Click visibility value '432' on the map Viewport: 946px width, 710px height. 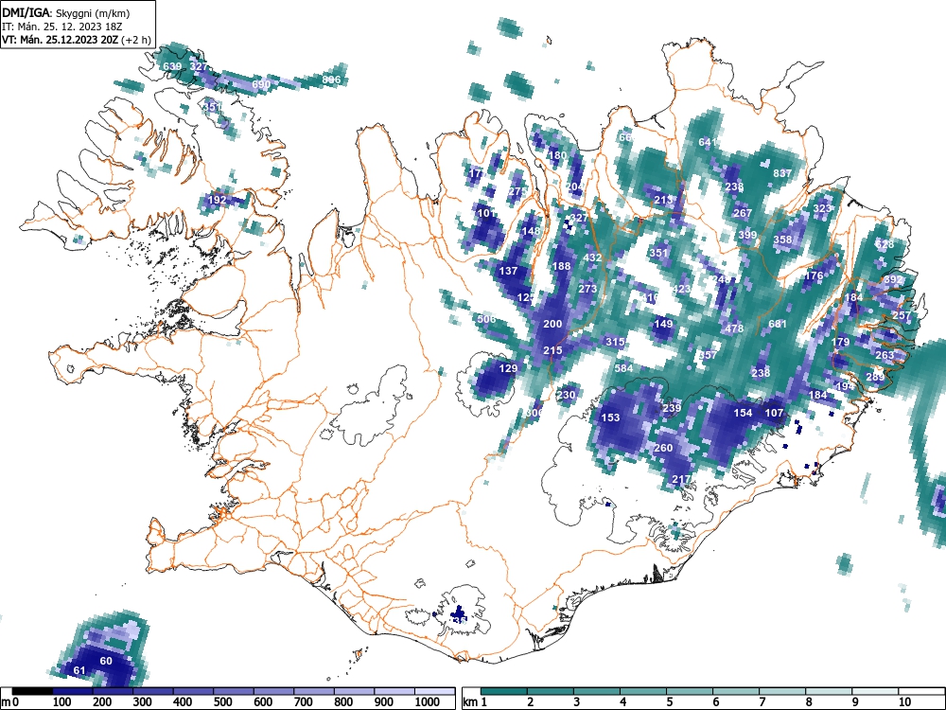(x=592, y=257)
